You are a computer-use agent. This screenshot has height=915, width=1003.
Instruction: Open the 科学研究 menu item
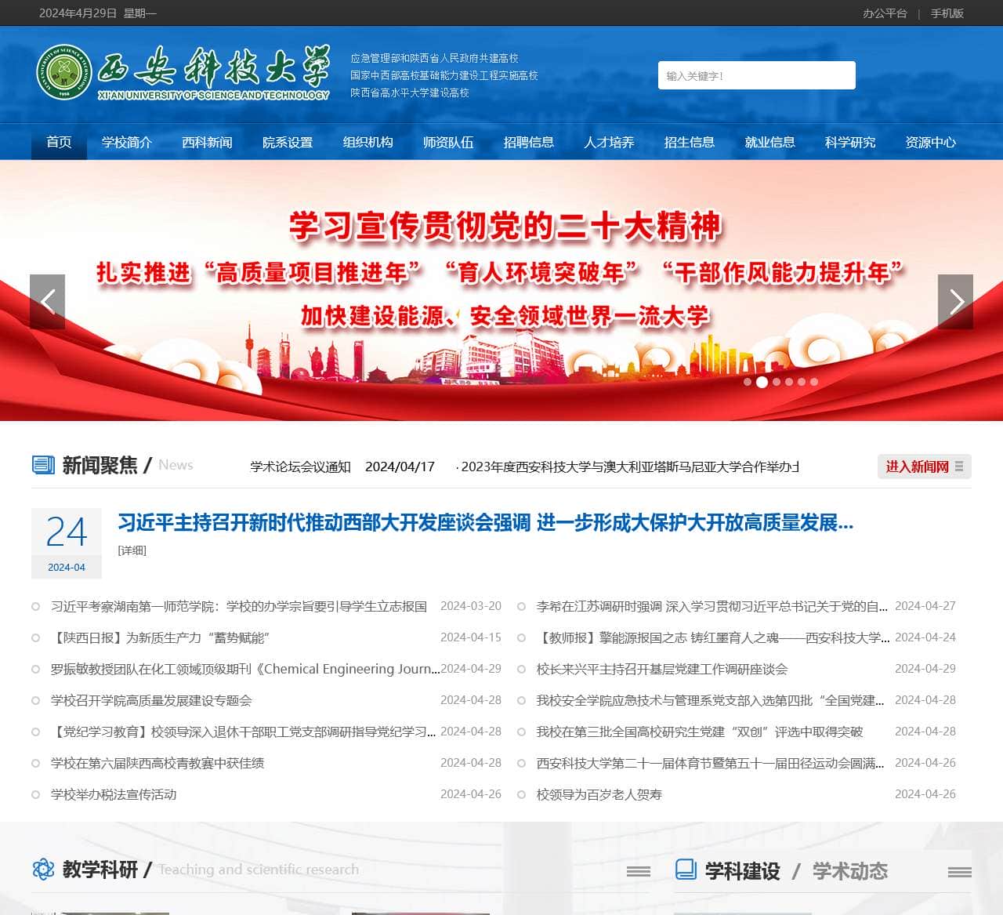[x=850, y=142]
